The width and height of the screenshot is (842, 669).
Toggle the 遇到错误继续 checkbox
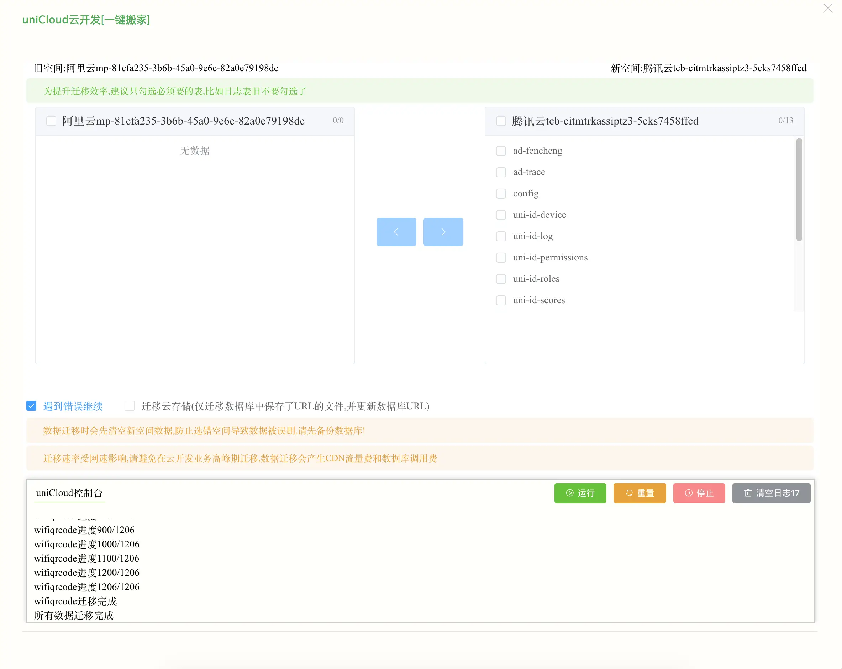point(32,406)
